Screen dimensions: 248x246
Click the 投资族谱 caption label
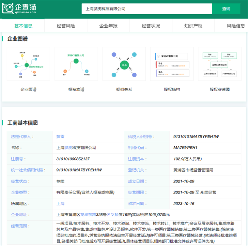click(76, 90)
